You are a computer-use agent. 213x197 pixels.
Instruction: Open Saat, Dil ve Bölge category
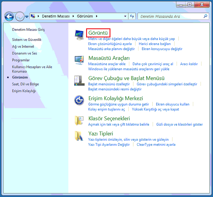[25, 84]
